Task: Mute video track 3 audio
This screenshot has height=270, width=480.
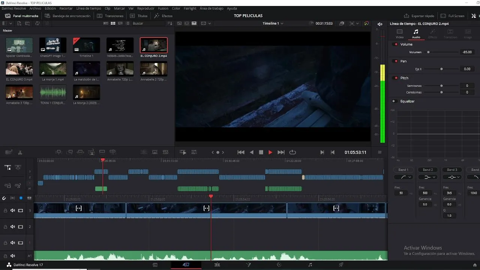Action: [x=13, y=210]
